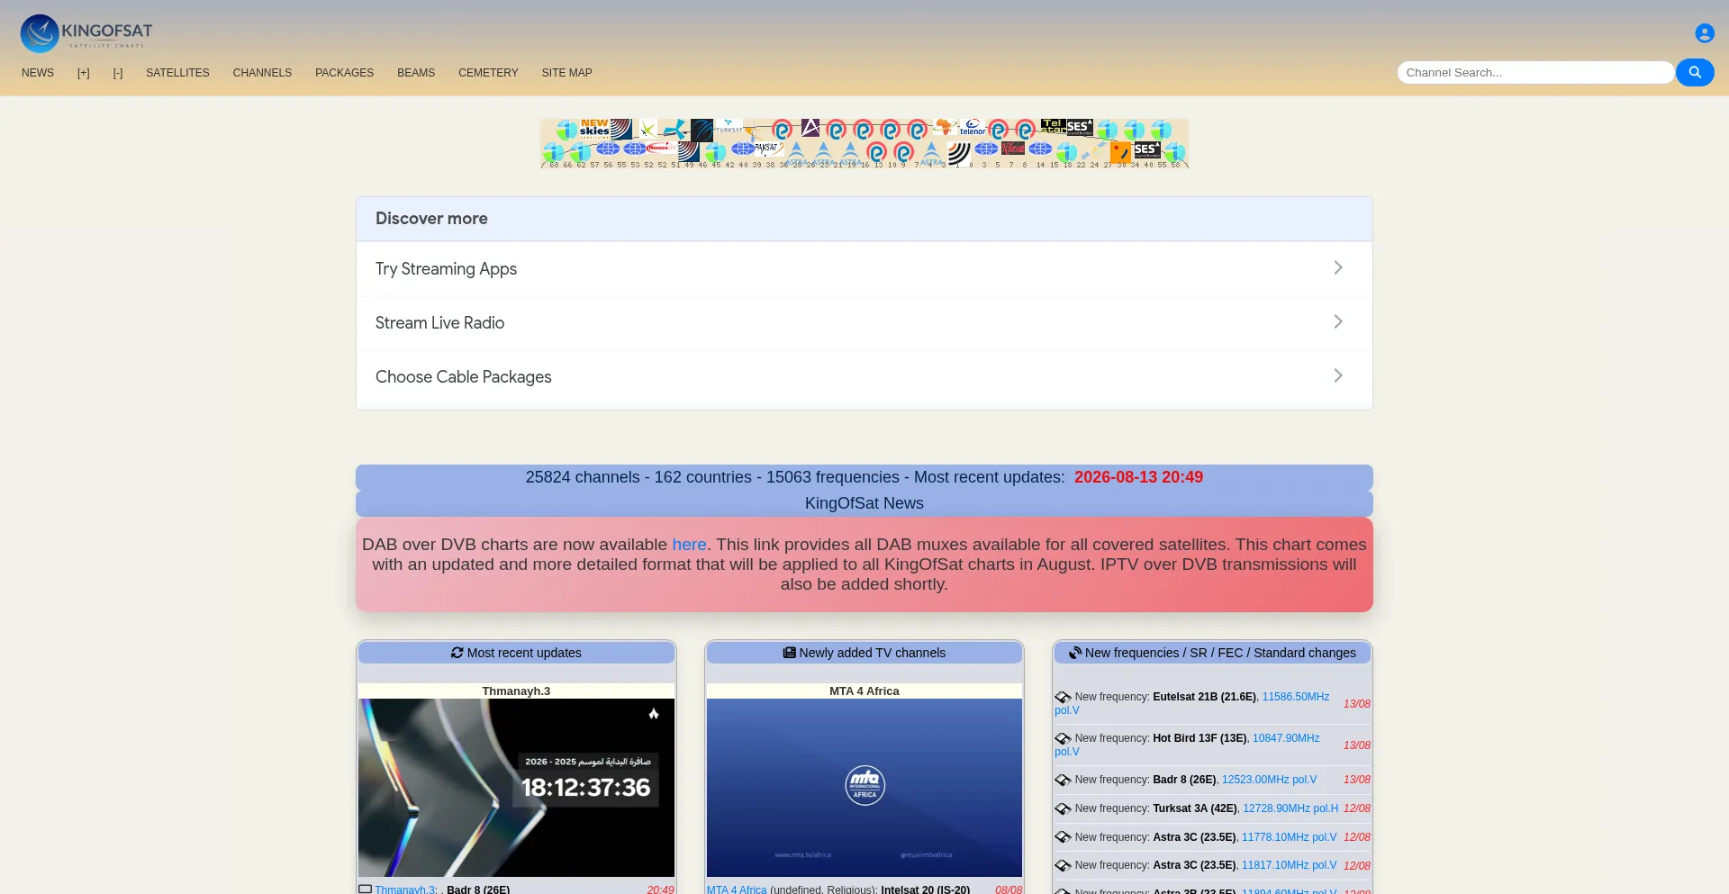Click the orange Africa map satellite logo
The image size is (1729, 894).
coord(946,128)
